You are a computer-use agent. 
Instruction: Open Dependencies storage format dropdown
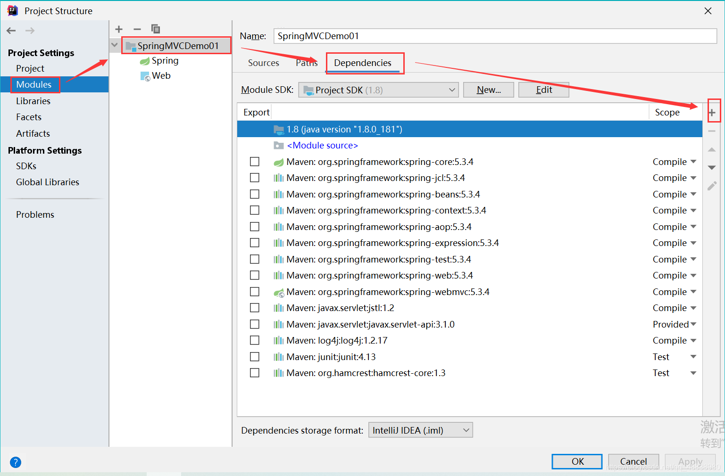click(x=420, y=430)
